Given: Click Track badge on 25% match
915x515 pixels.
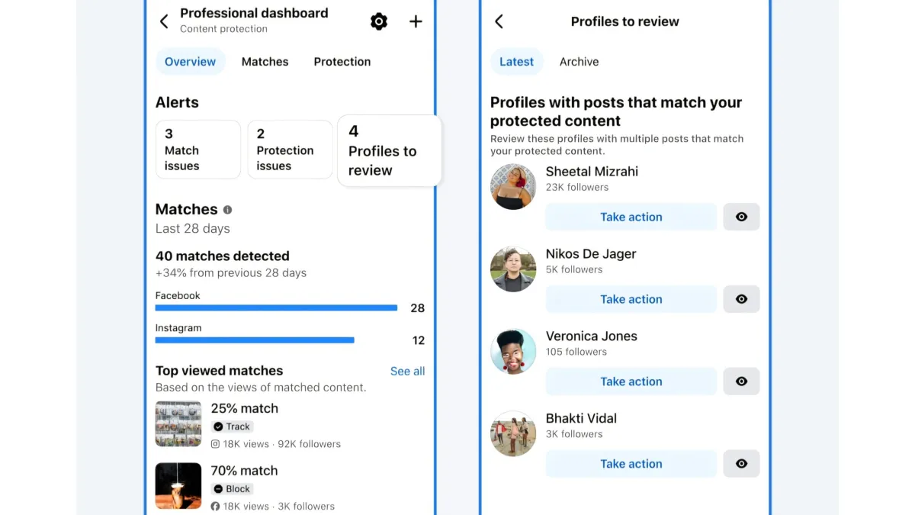Looking at the screenshot, I should pos(233,426).
